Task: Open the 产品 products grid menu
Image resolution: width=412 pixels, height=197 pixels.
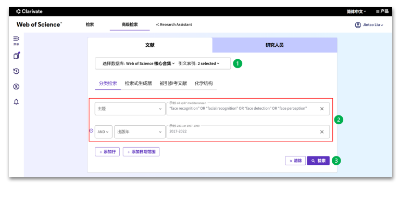Action: click(382, 11)
